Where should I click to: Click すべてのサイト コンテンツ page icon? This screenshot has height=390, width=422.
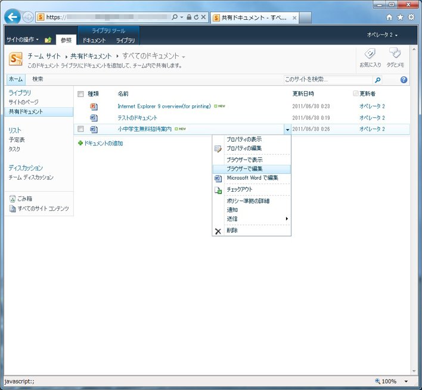13,208
